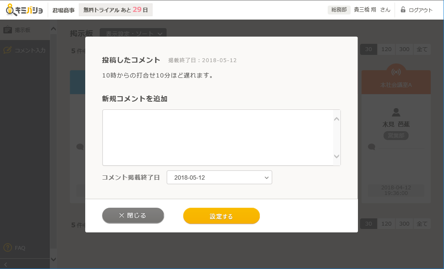Select 30 items per page at bottom
Screen dimensions: 444x269
(x=369, y=224)
